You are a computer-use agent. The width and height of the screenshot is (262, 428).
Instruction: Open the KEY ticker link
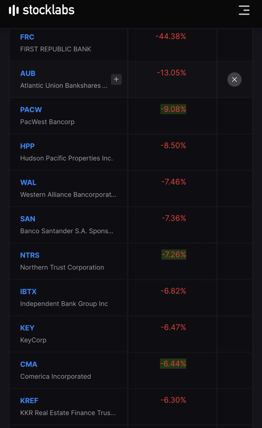(27, 328)
